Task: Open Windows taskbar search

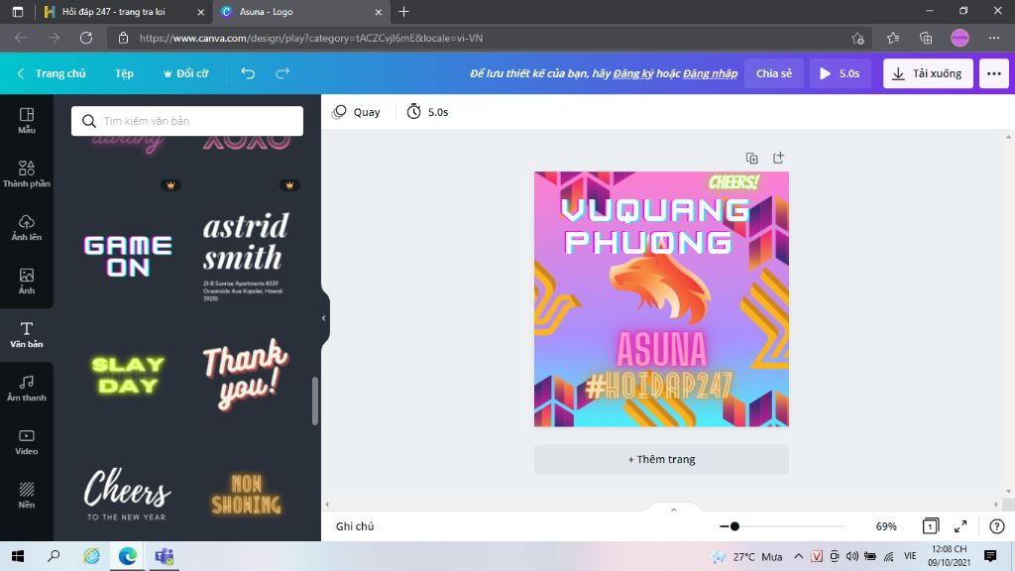Action: [x=54, y=556]
